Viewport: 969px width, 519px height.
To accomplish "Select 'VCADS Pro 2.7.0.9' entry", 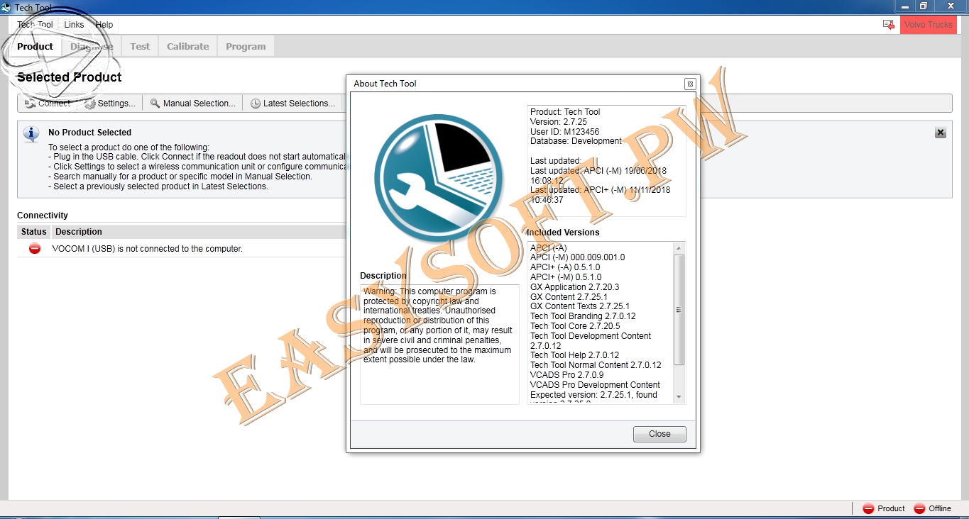I will 567,375.
